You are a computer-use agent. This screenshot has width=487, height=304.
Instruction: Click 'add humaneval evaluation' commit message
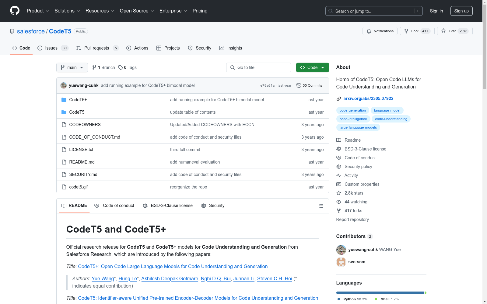(195, 162)
